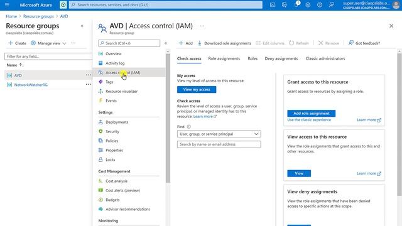Viewport: 402px width, 226px height.
Task: View notifications bell icon
Action: point(296,4)
